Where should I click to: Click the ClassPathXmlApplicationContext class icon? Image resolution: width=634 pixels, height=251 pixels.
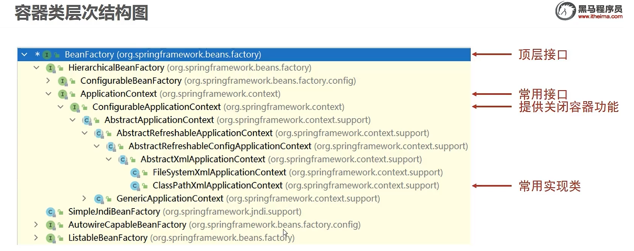tap(135, 186)
